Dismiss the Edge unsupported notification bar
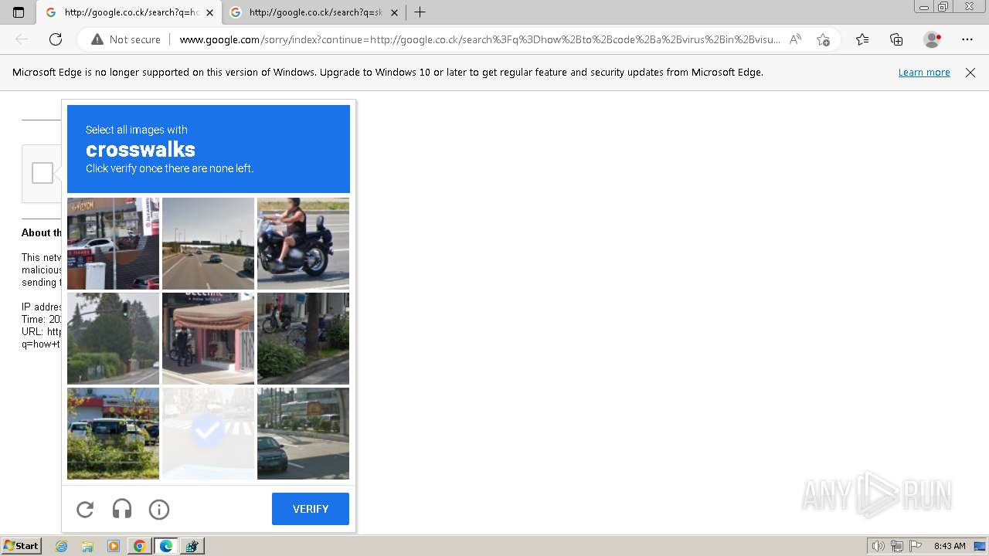This screenshot has height=556, width=989. click(970, 73)
